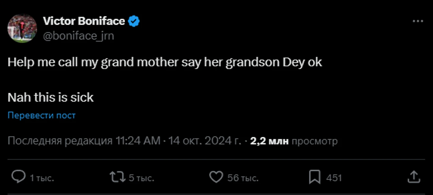
Task: Like the post with the heart icon
Action: (216, 177)
